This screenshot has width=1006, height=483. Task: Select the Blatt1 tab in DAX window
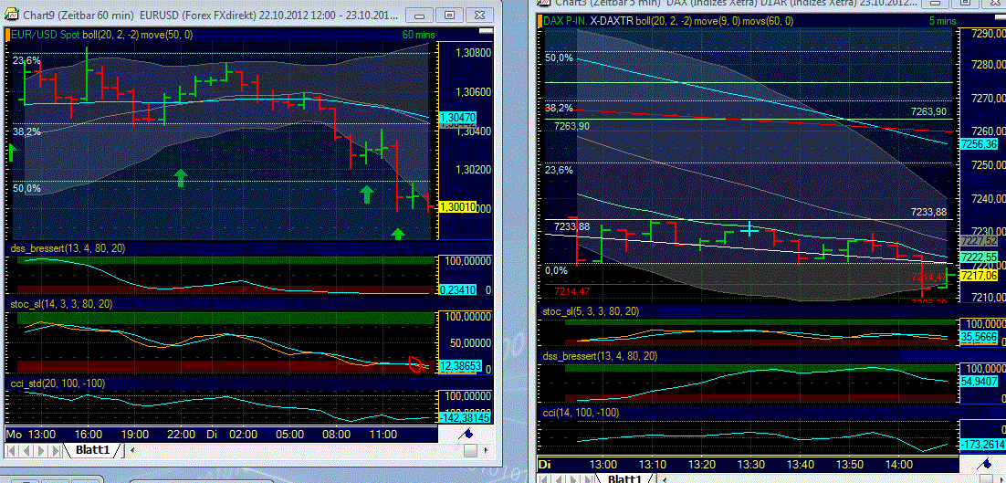(625, 478)
